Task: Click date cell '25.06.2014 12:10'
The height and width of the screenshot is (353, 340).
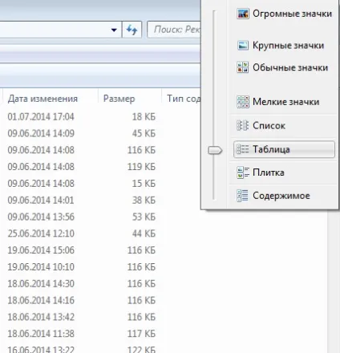Action: pyautogui.click(x=41, y=233)
